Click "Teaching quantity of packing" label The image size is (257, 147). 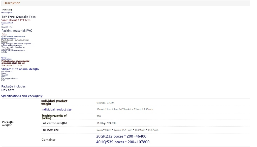54,117
